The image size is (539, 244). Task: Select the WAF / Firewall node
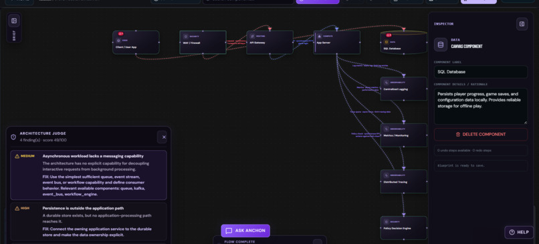pos(203,42)
